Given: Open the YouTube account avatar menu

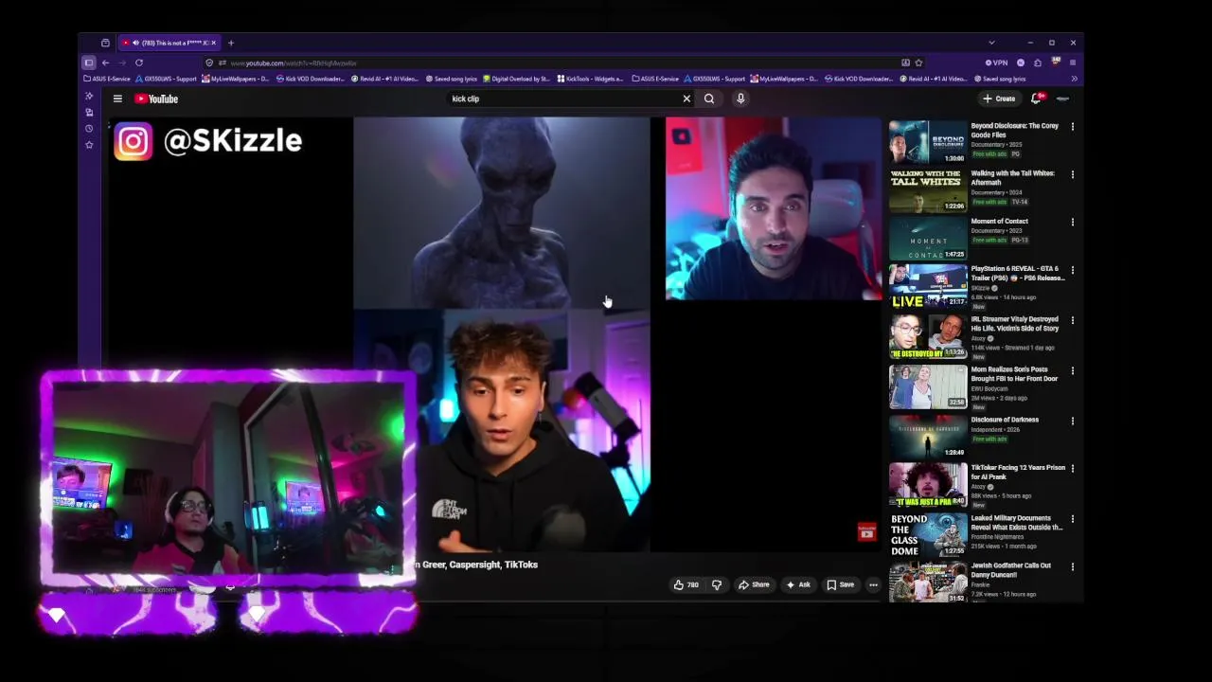Looking at the screenshot, I should coord(1063,99).
